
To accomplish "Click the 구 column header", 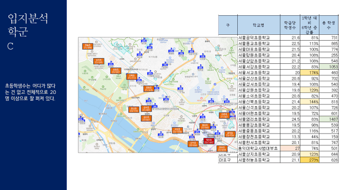I will tap(228, 25).
